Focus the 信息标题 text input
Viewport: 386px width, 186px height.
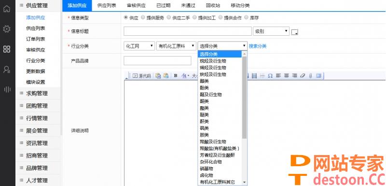tap(188, 31)
